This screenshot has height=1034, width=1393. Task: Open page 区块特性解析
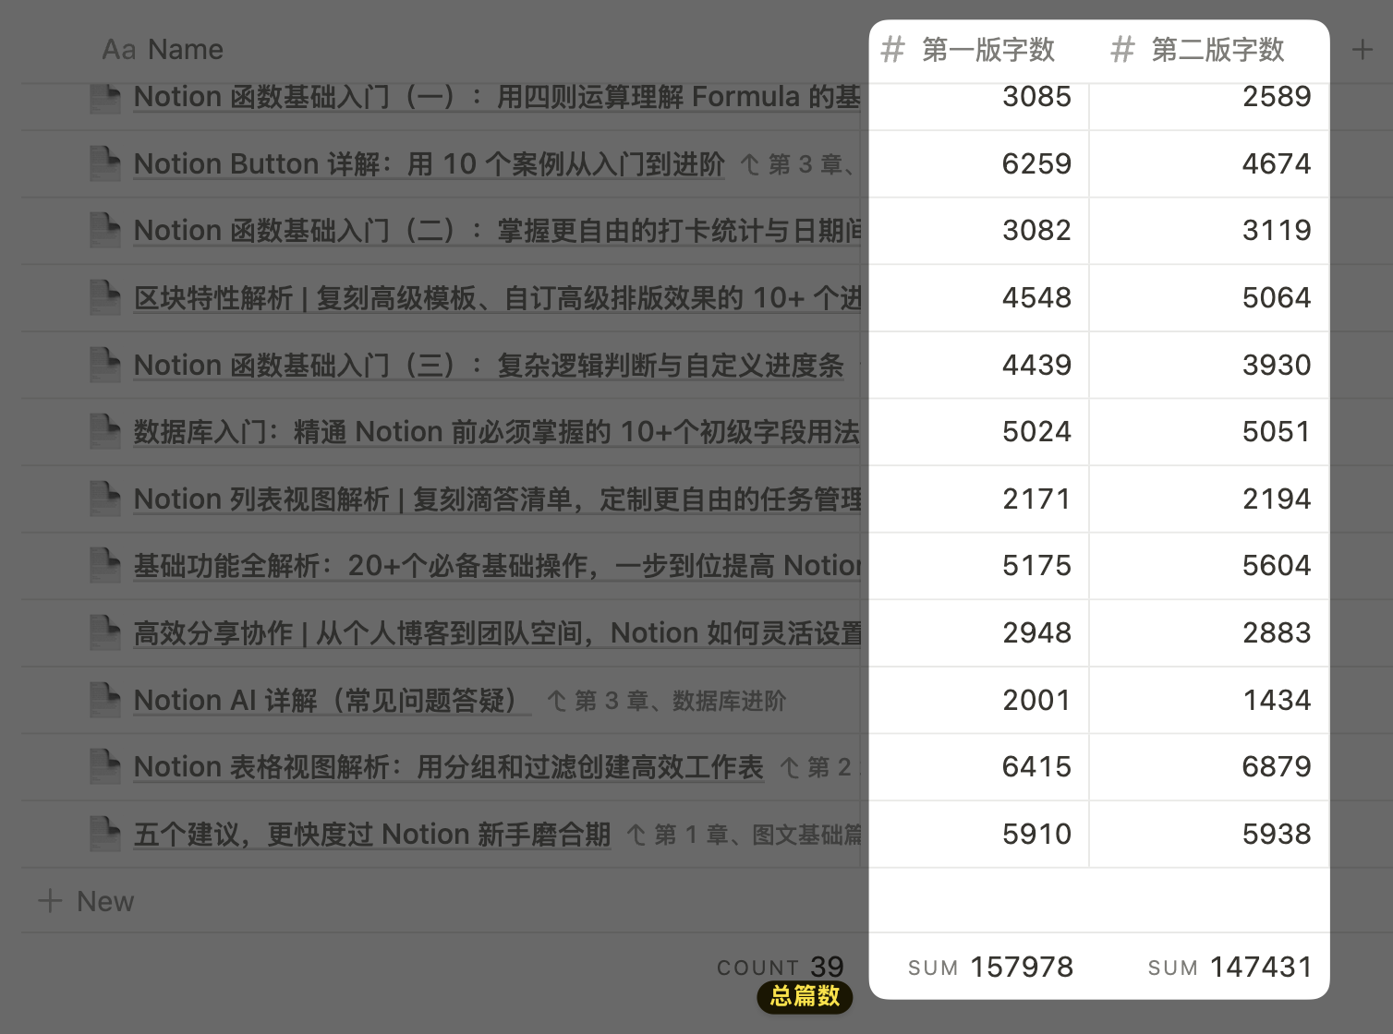[x=497, y=298]
